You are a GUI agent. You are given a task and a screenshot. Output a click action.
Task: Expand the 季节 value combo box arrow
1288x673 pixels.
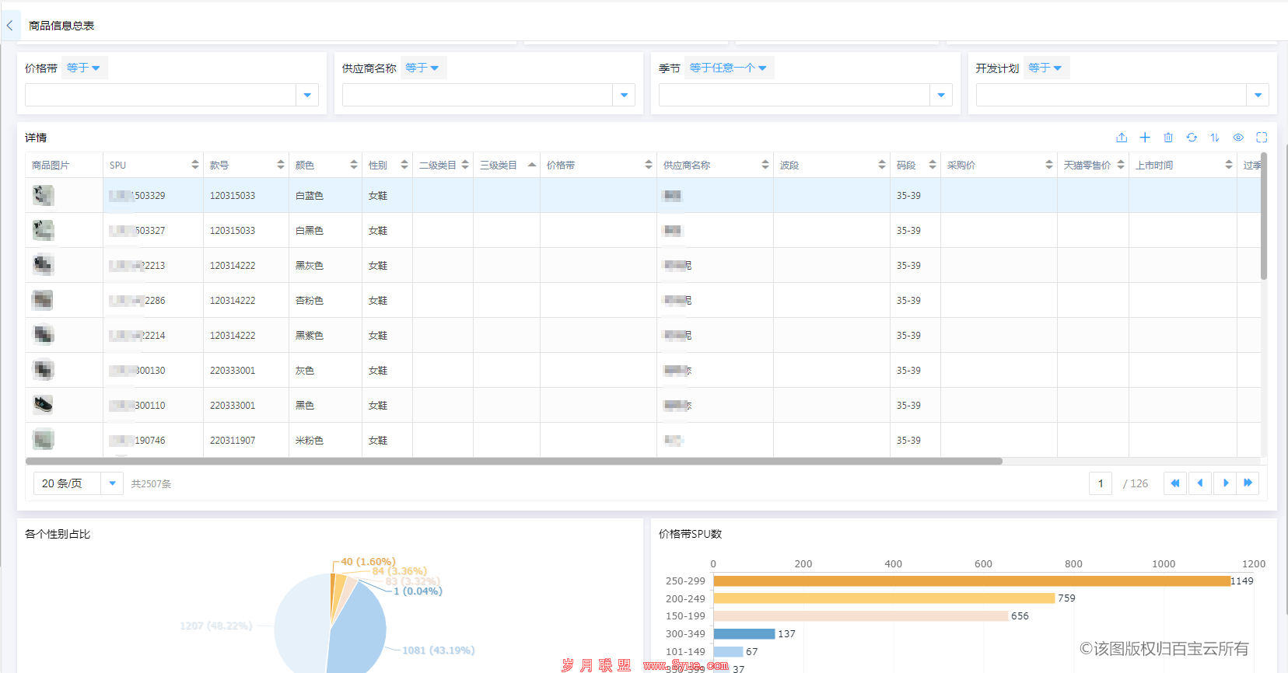[x=941, y=95]
